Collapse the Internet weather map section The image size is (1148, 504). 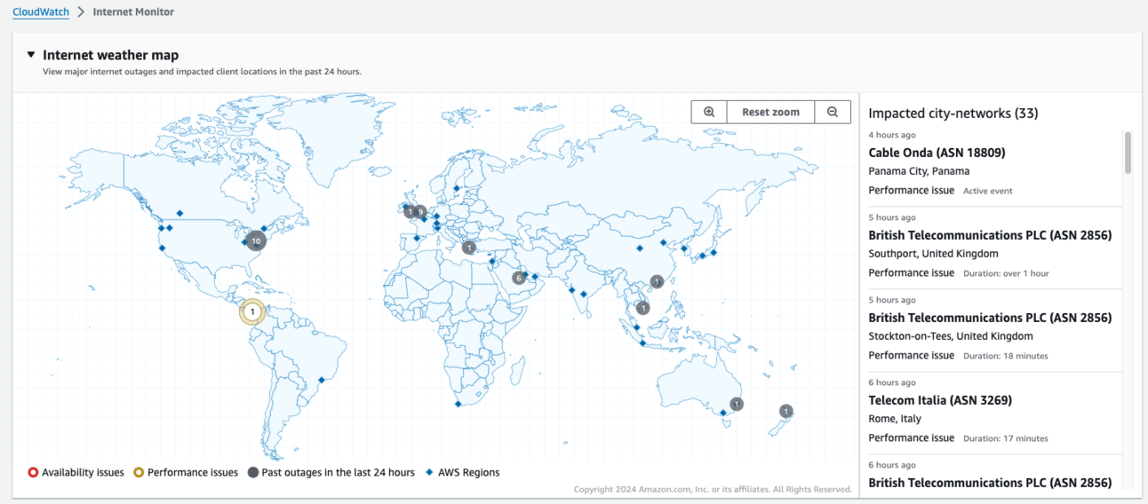pos(31,55)
